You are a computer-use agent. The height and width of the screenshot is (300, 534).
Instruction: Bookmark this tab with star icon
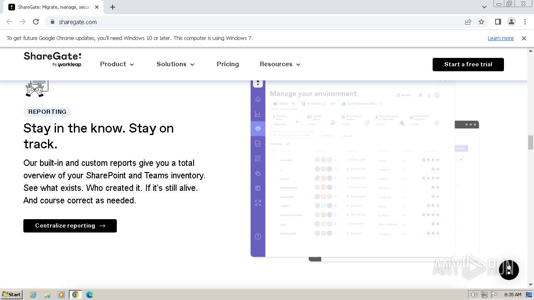click(481, 22)
